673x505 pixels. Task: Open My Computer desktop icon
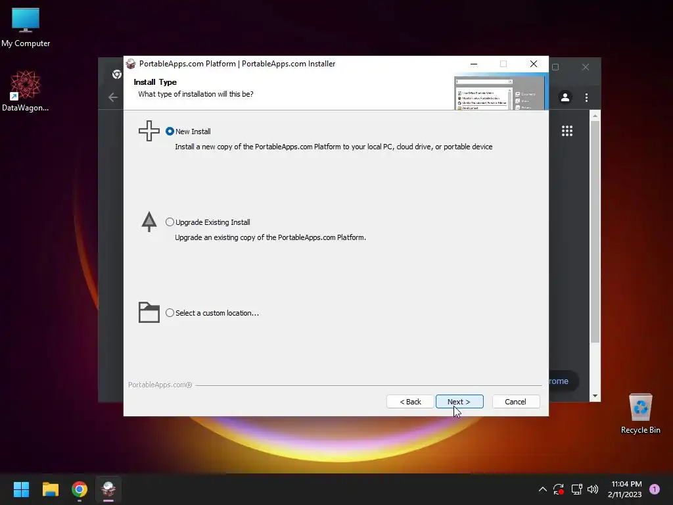[x=26, y=28]
